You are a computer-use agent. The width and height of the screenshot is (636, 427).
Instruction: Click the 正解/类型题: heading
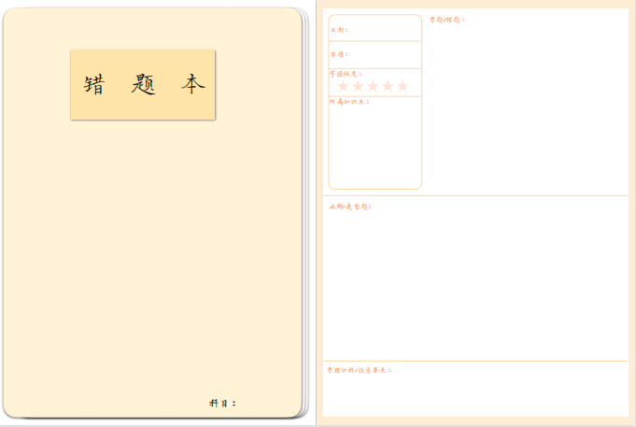point(350,206)
